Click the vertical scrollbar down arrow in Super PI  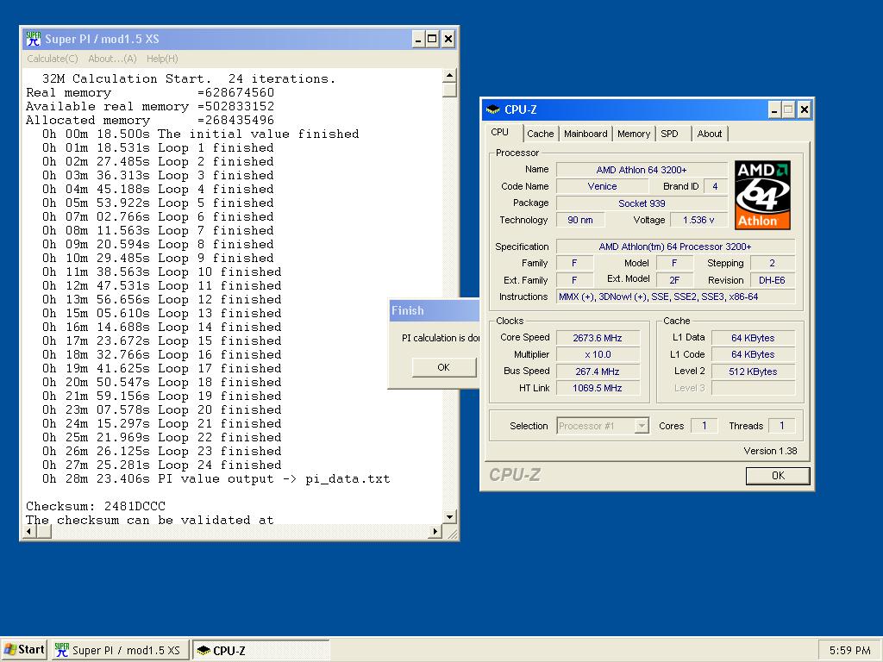[449, 517]
